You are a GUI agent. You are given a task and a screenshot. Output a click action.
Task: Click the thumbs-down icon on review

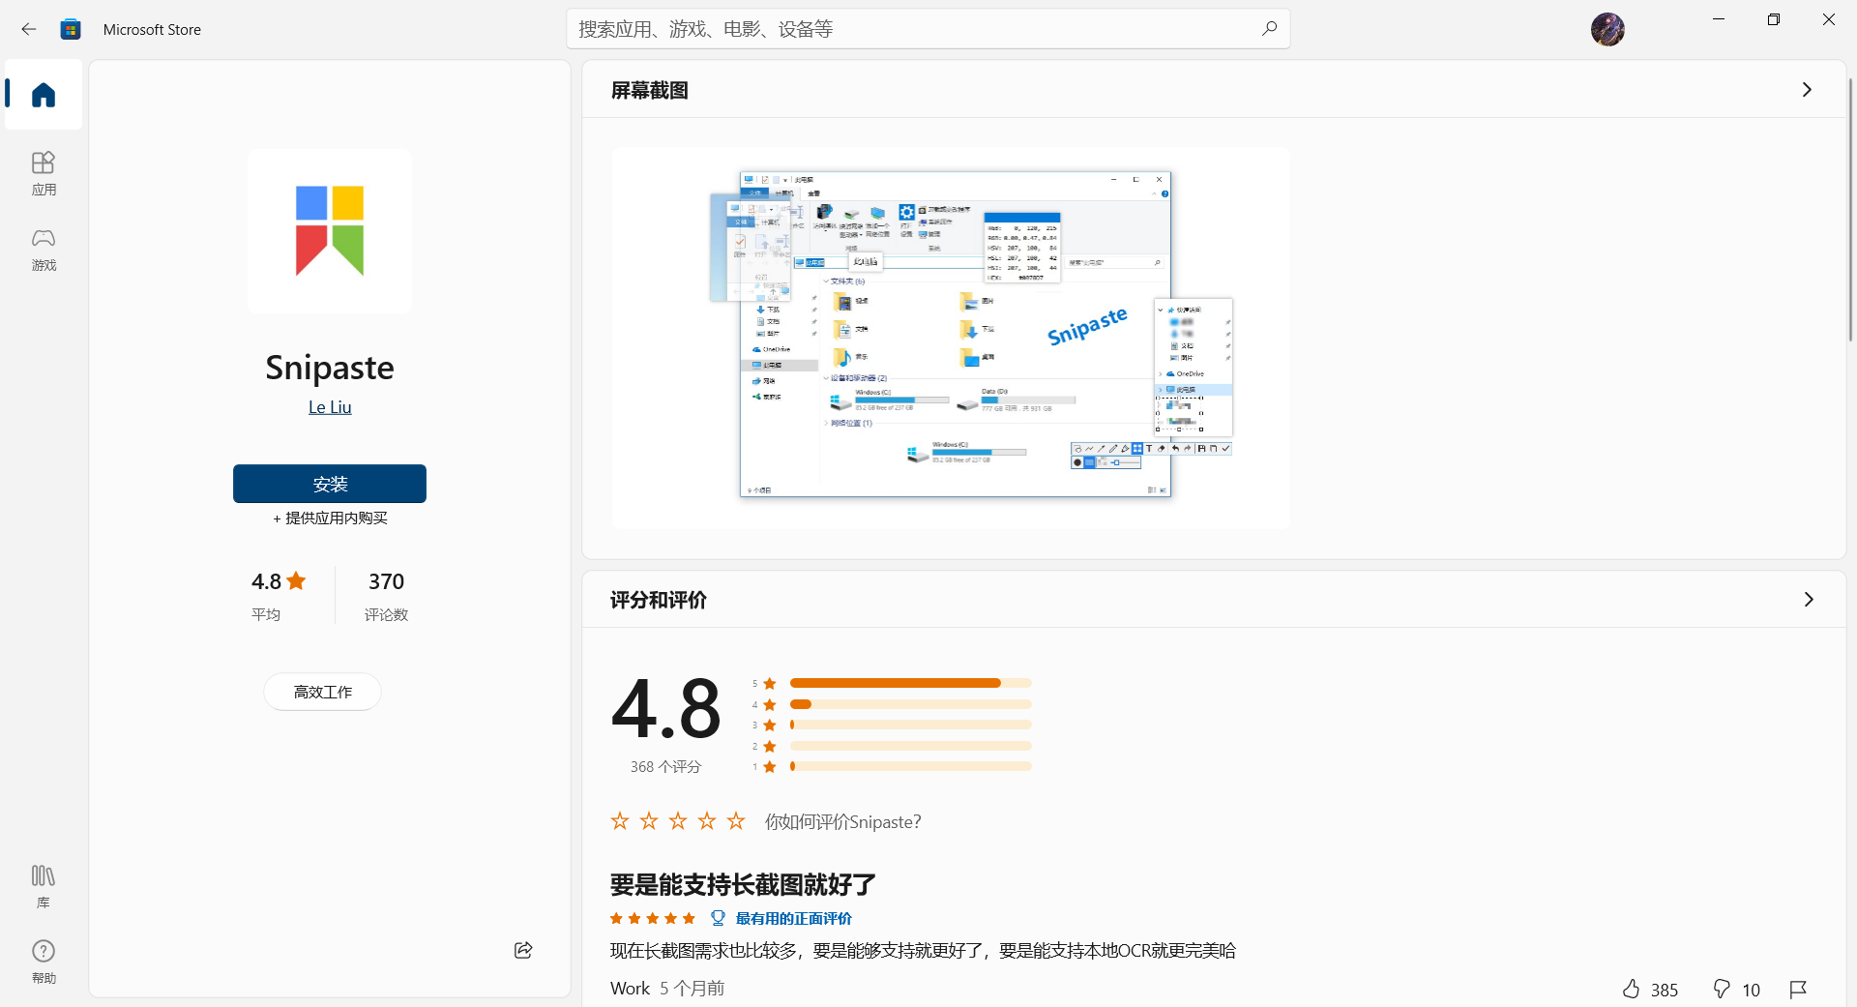click(x=1722, y=989)
